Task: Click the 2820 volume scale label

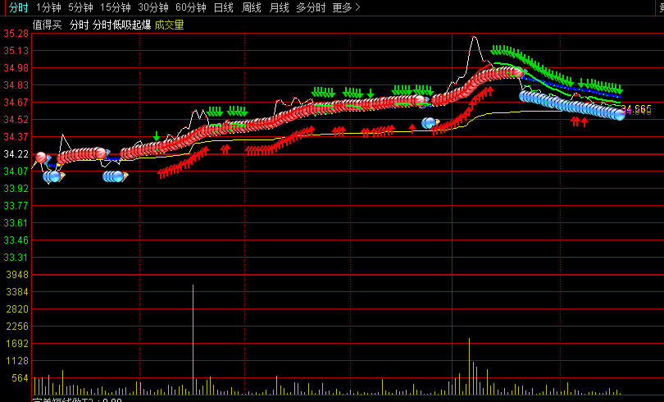Action: (x=17, y=309)
